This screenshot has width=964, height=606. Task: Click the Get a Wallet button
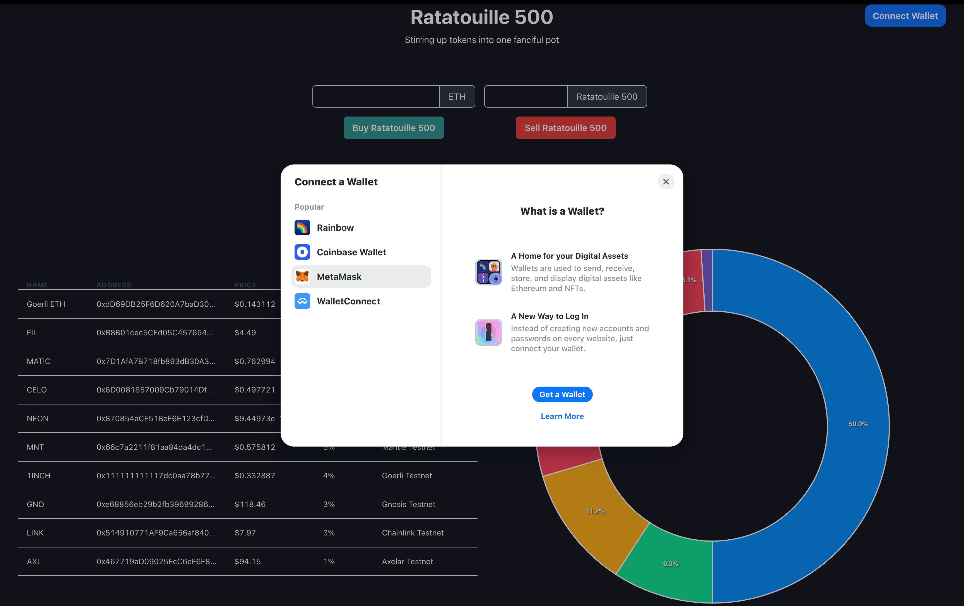[x=562, y=394]
